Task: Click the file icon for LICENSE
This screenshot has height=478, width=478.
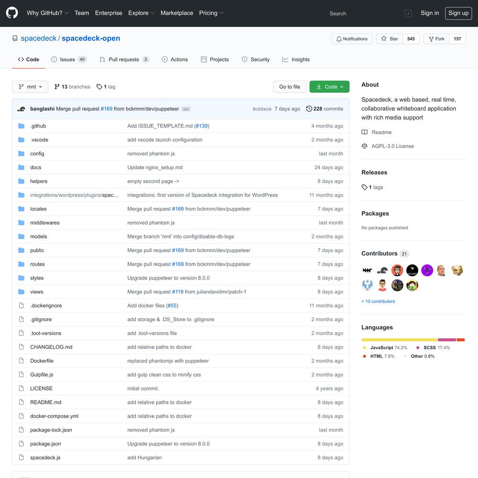Action: pos(22,388)
